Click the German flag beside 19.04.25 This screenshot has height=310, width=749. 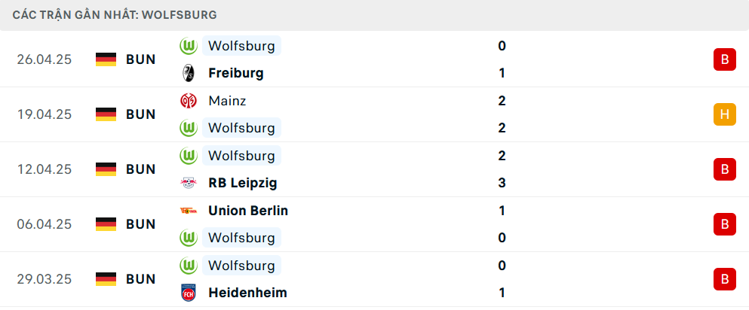[106, 114]
